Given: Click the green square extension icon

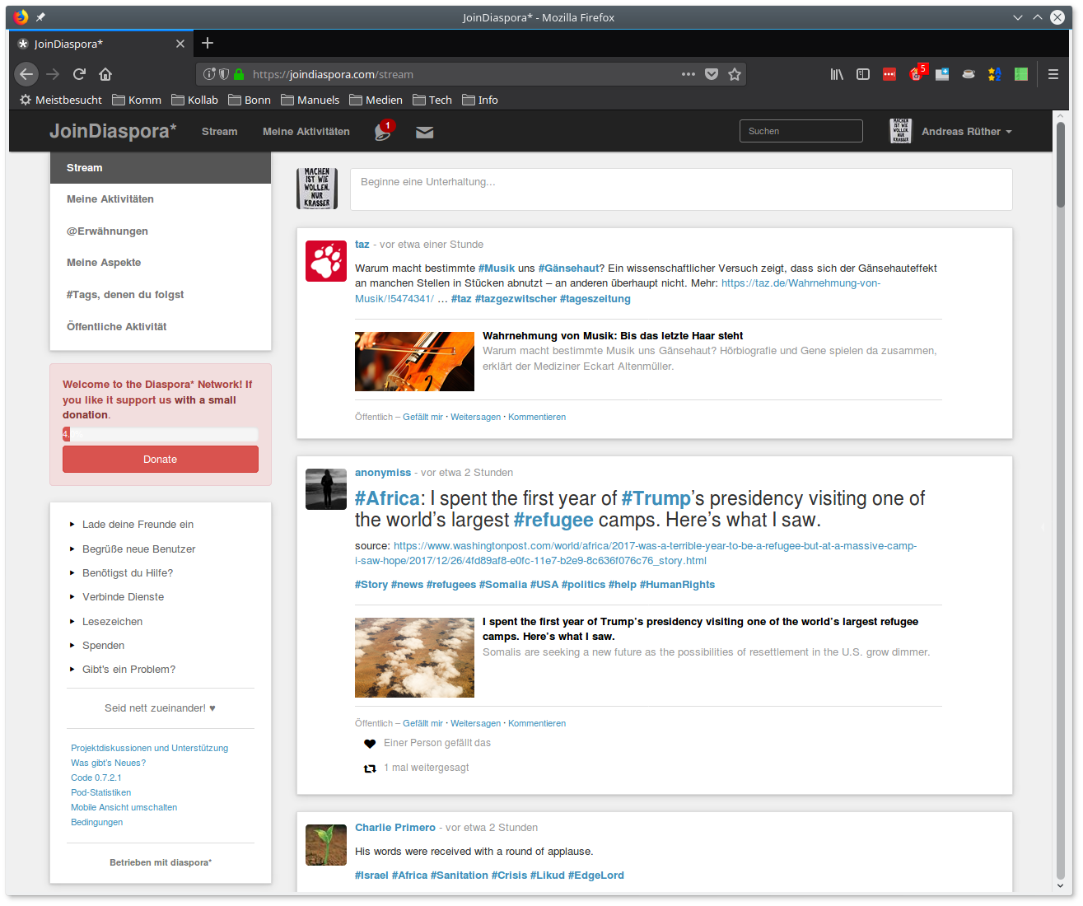Looking at the screenshot, I should coord(1021,74).
